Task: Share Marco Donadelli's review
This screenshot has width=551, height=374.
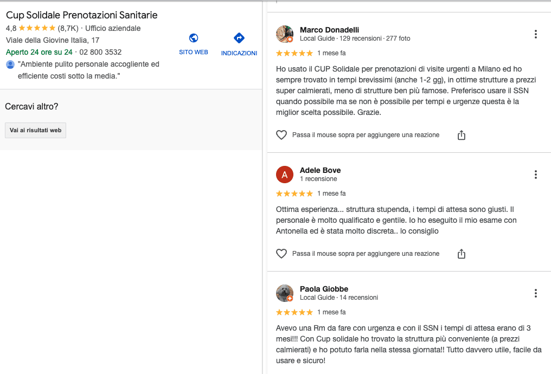Action: point(462,134)
